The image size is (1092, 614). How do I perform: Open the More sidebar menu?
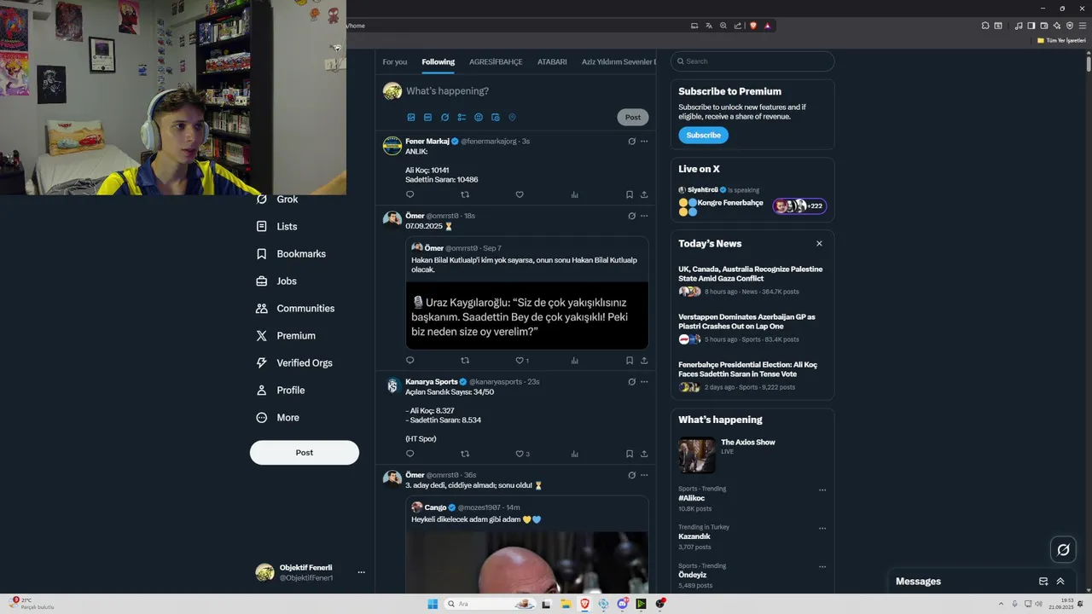(x=278, y=418)
